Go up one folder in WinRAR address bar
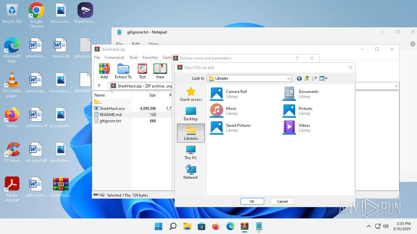 tap(99, 86)
